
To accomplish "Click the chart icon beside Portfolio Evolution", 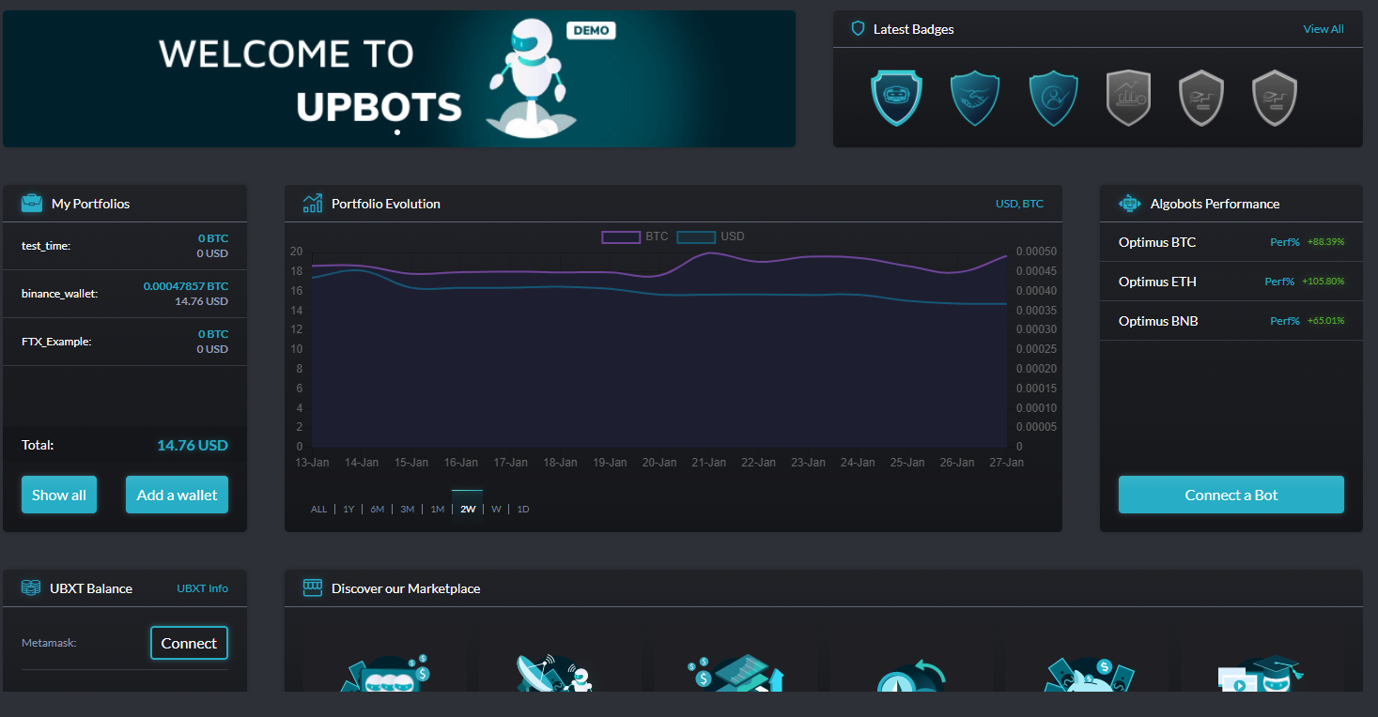I will 313,203.
